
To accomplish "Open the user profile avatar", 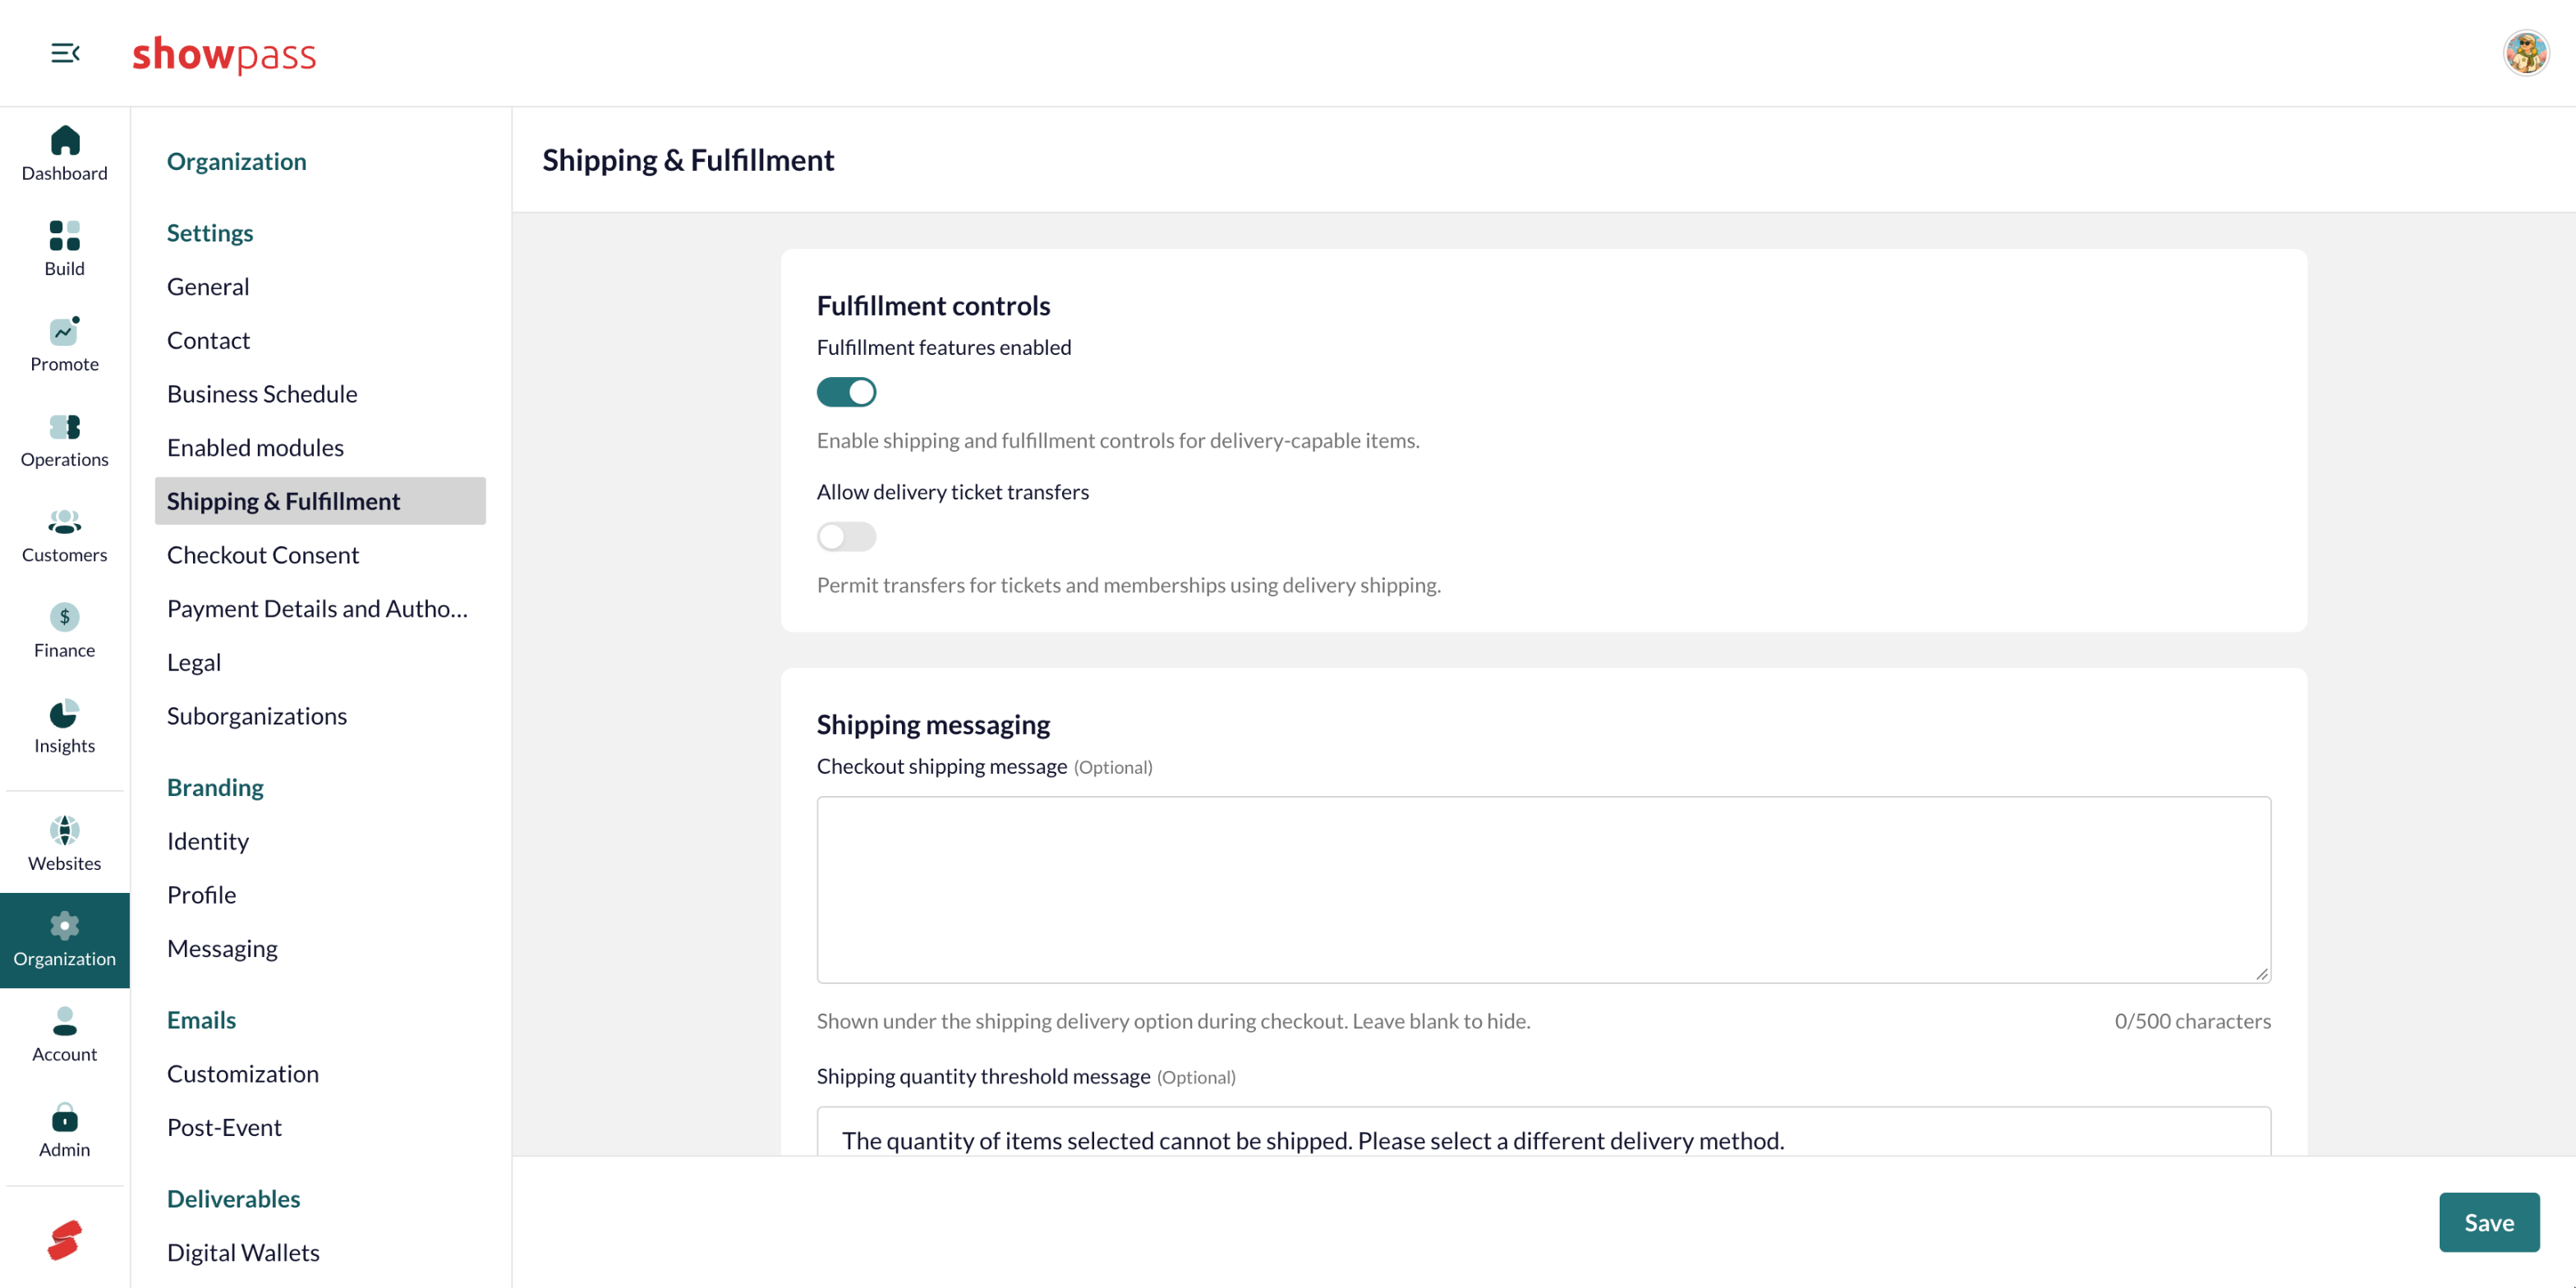I will click(x=2525, y=53).
